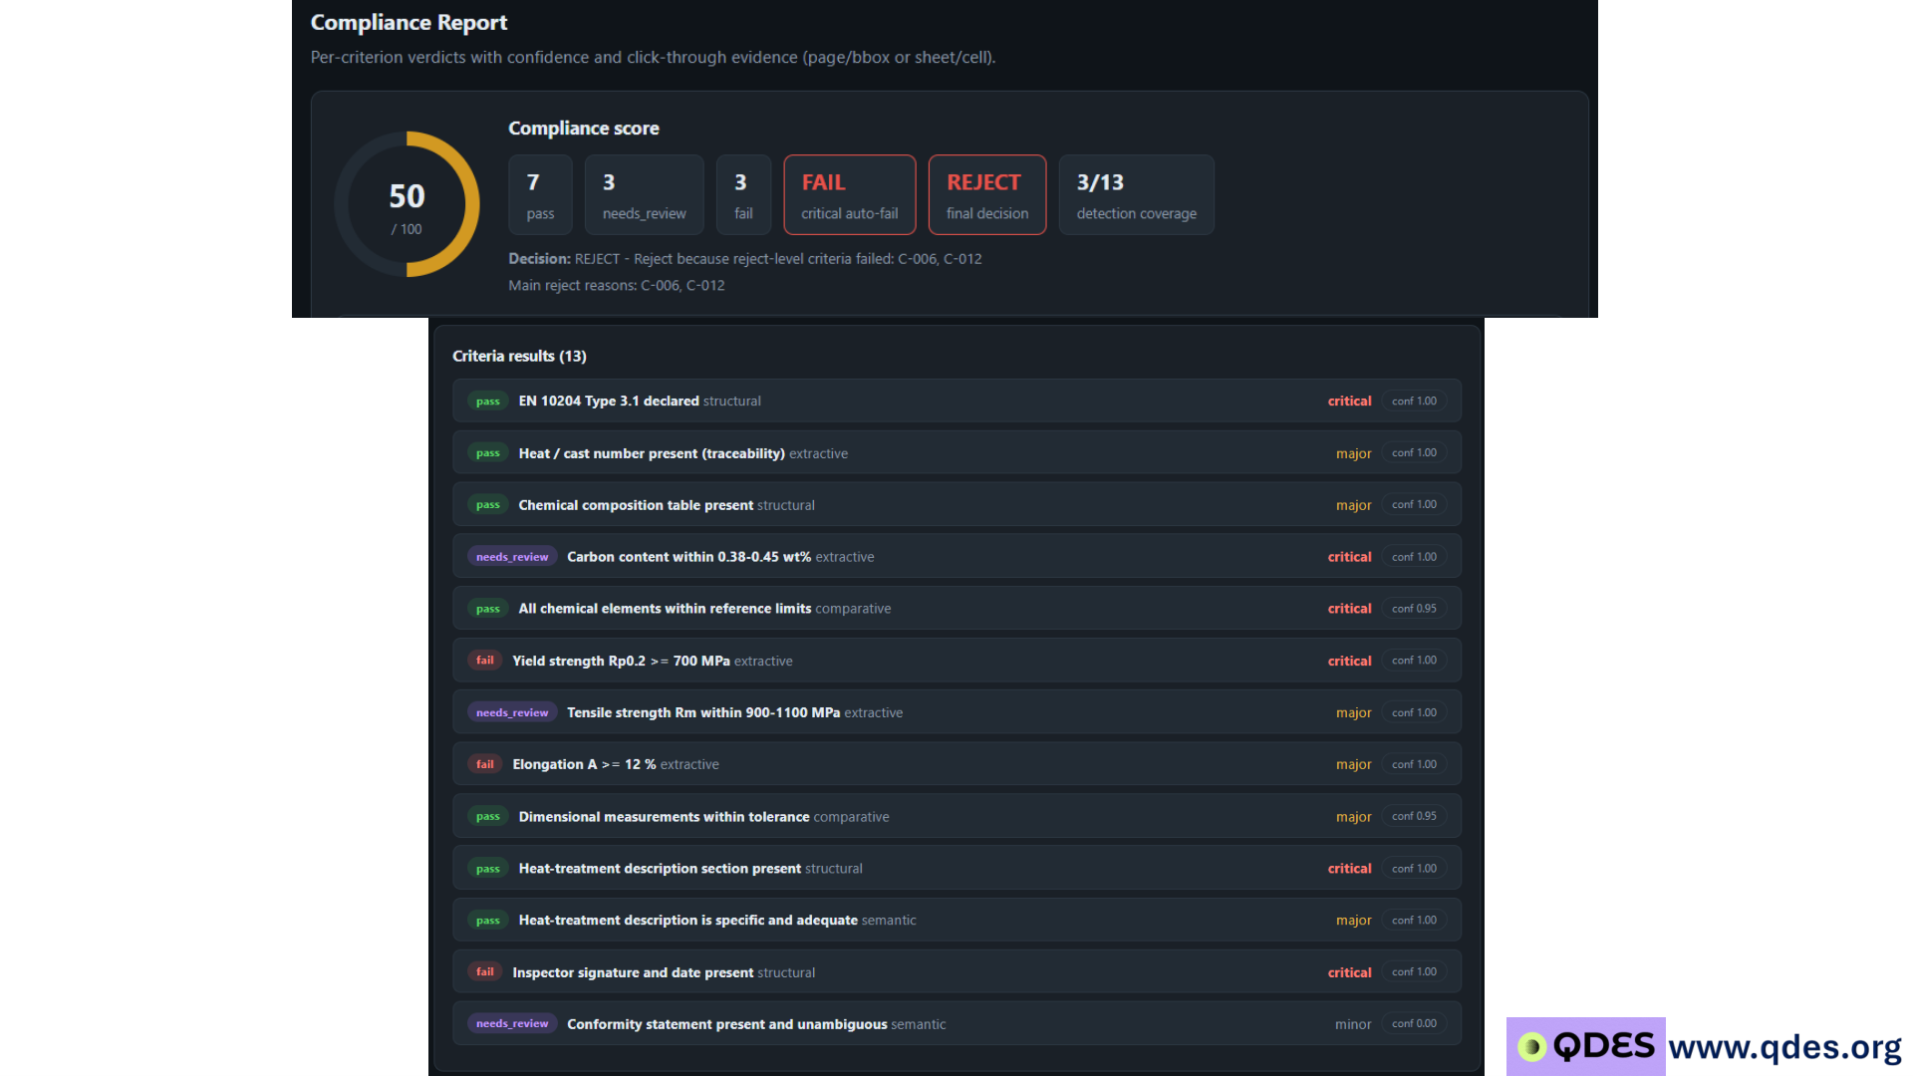Select the 3 fail summary card
Image resolution: width=1913 pixels, height=1076 pixels.
coord(743,194)
